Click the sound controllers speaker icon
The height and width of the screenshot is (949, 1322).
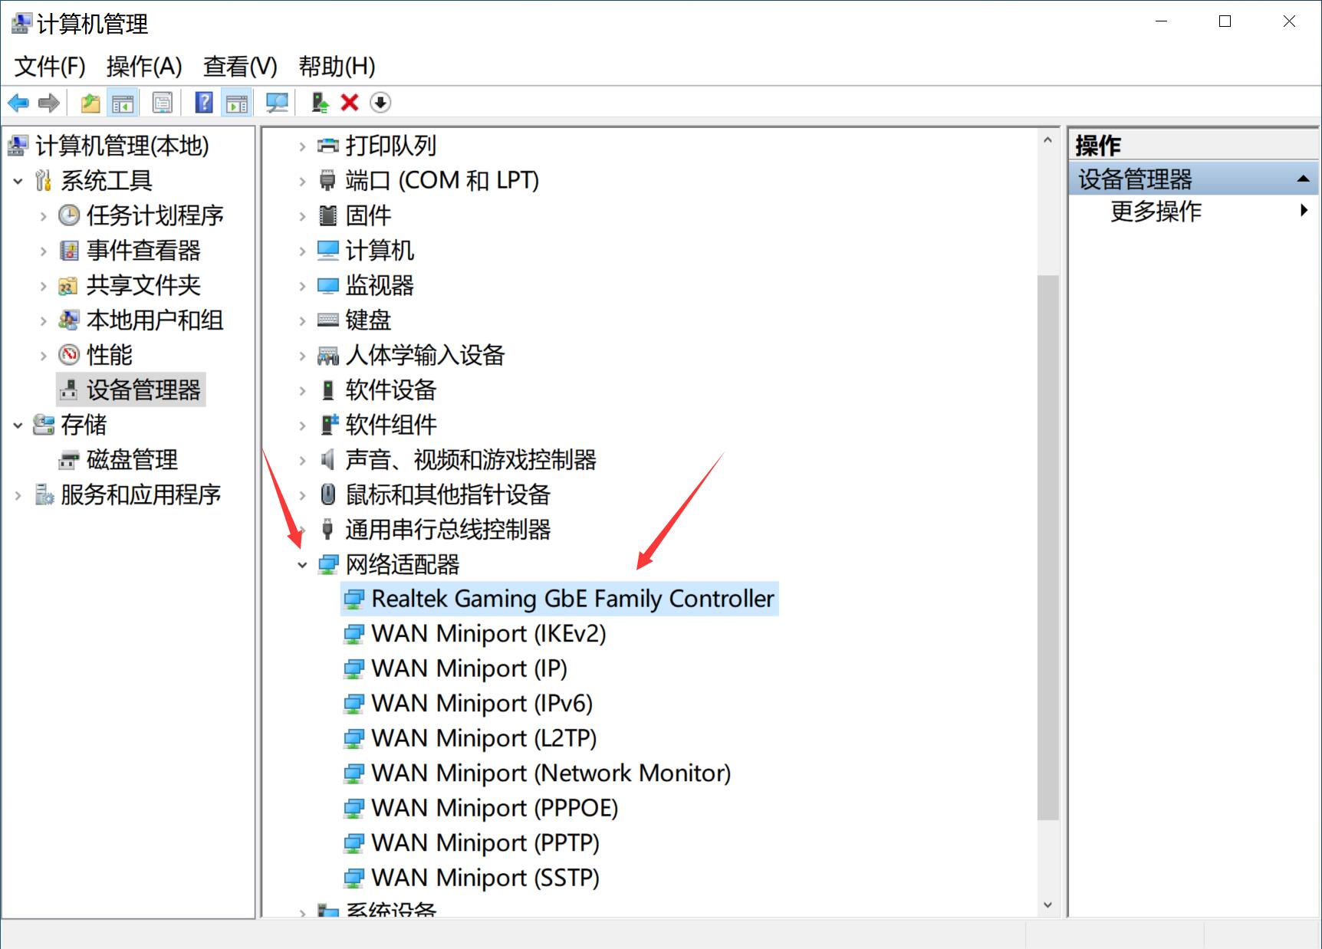click(x=328, y=460)
